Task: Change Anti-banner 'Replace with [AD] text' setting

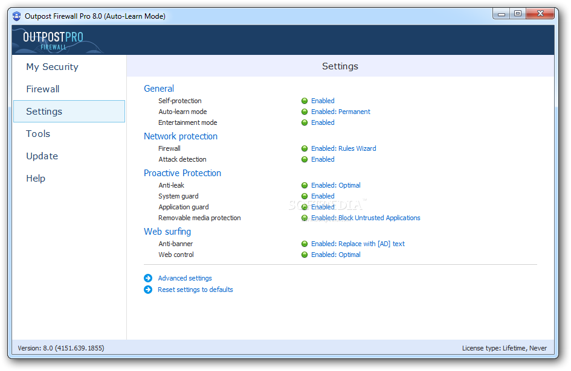Action: (358, 244)
